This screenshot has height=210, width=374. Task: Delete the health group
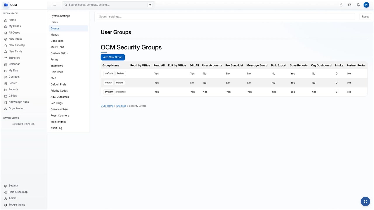pyautogui.click(x=120, y=83)
